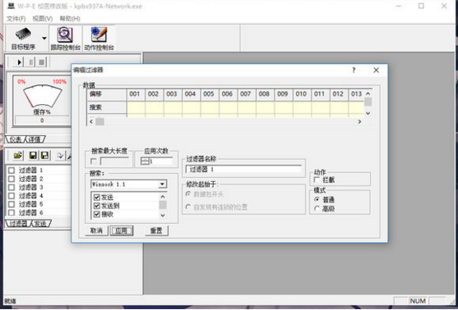Click column header 013 in data grid
The height and width of the screenshot is (310, 458).
tap(357, 94)
